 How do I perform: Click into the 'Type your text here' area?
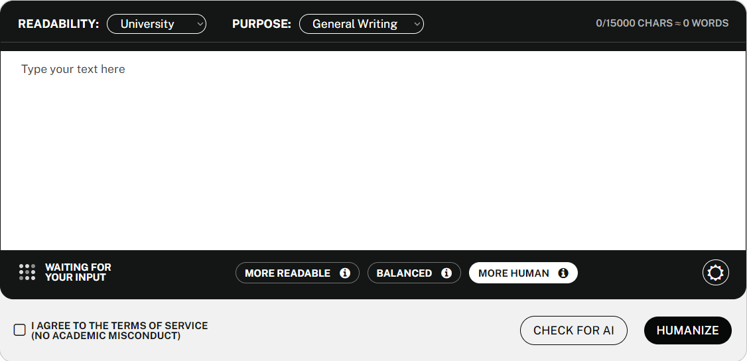click(x=373, y=150)
